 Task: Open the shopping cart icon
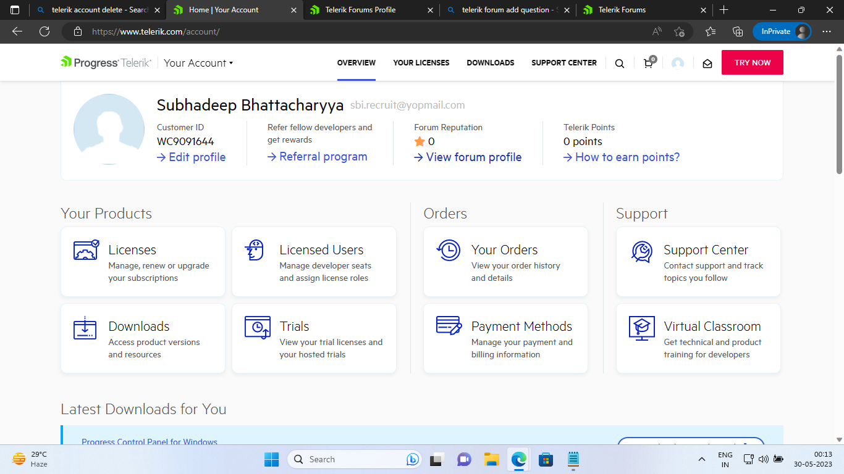[648, 62]
